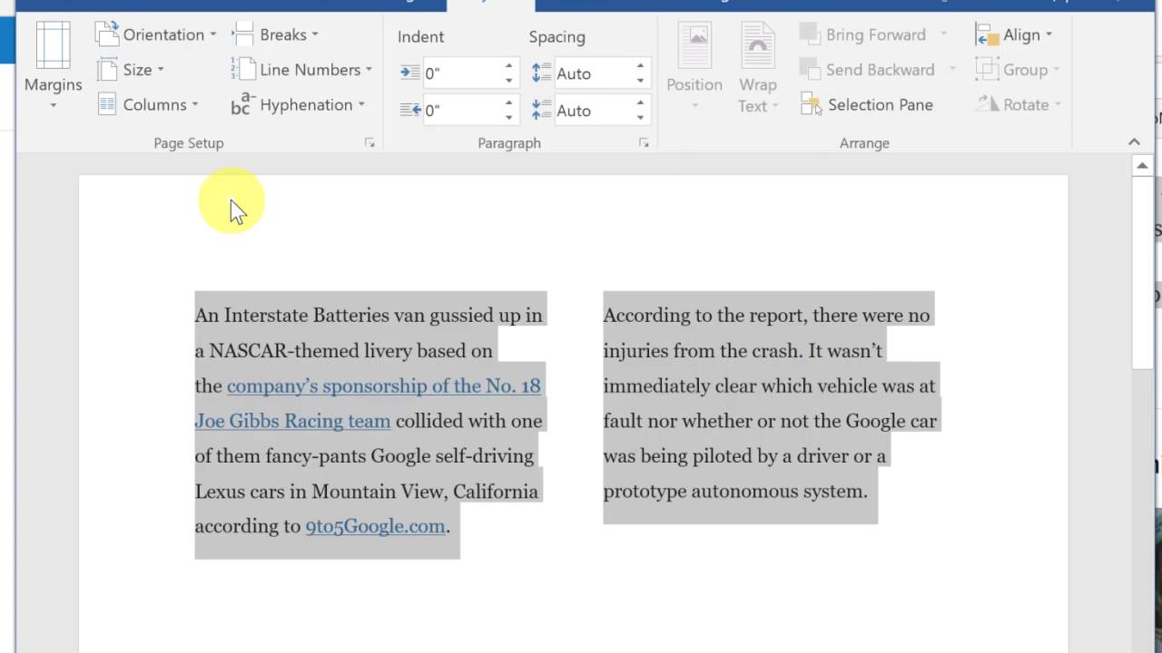This screenshot has height=653, width=1162.
Task: Click the Size page icon
Action: click(x=107, y=70)
